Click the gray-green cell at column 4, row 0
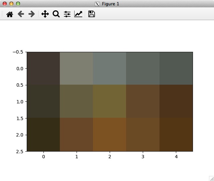Image resolution: width=214 pixels, height=181 pixels. click(176, 68)
